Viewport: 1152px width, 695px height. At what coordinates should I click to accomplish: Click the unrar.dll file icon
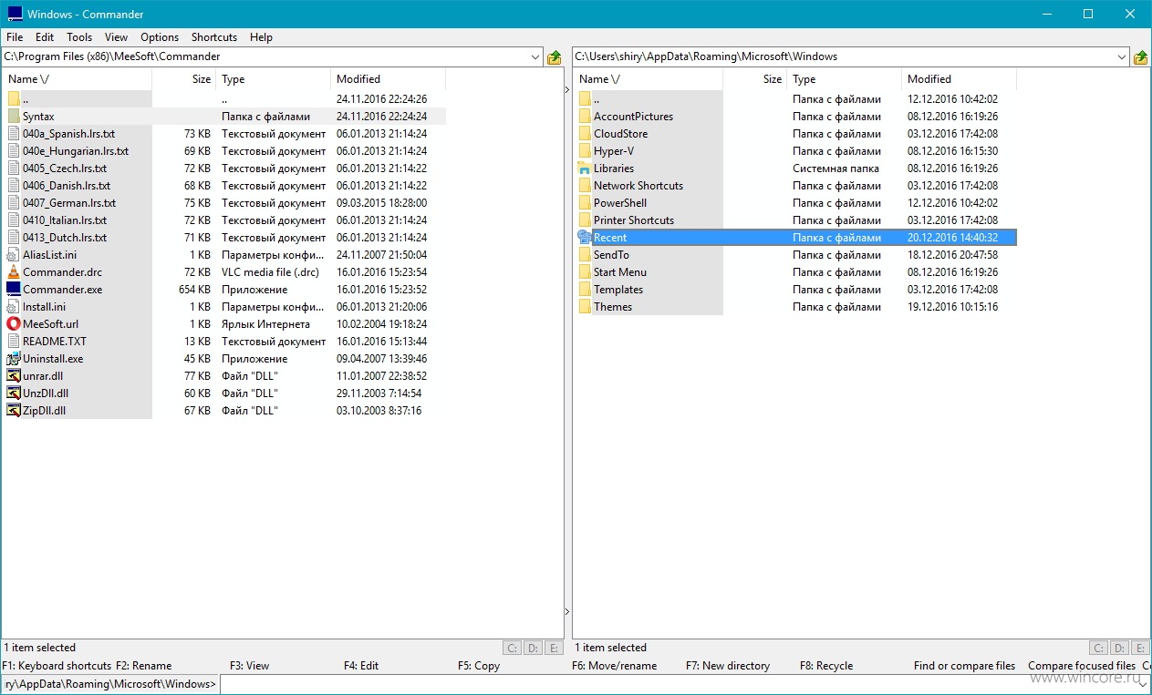[x=14, y=376]
